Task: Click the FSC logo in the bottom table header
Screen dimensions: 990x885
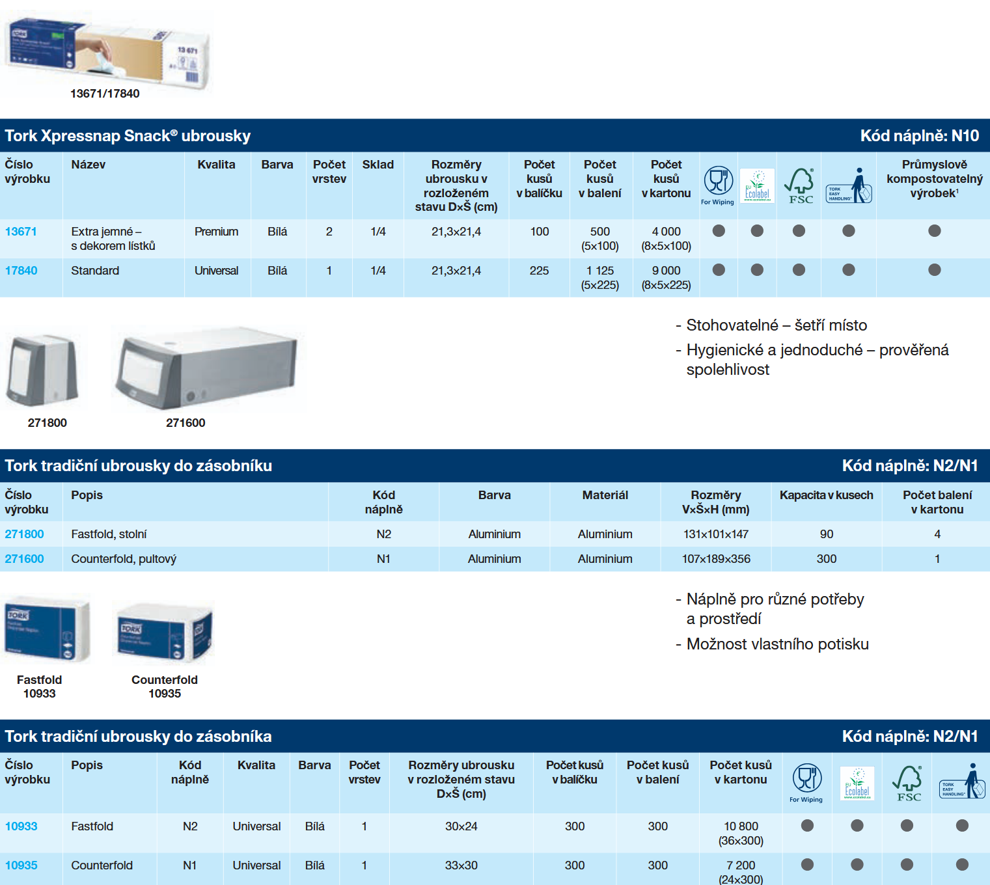Action: click(907, 783)
